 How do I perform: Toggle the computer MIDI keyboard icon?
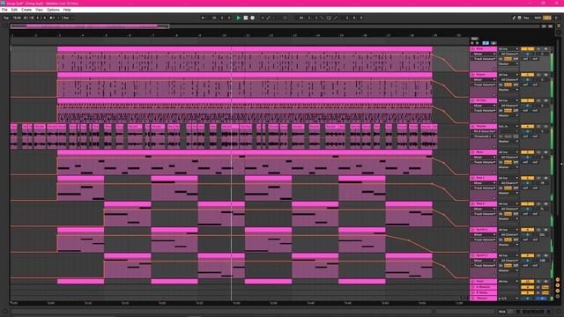click(x=520, y=18)
